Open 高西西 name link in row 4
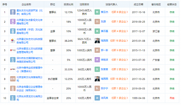Screen dimensions: 181x105 pos(104,41)
